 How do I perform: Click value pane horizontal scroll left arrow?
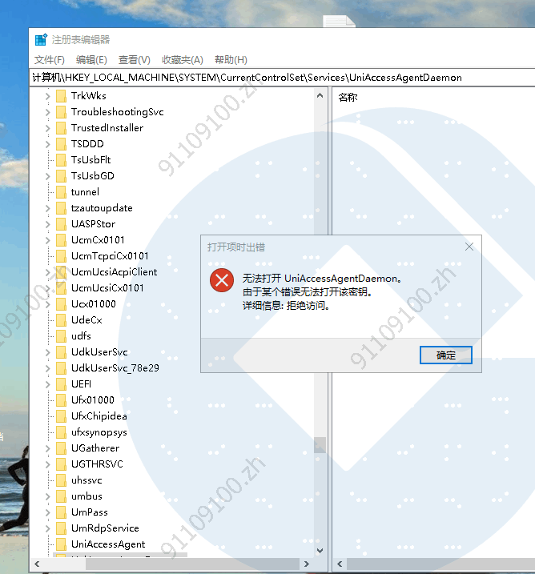click(340, 564)
